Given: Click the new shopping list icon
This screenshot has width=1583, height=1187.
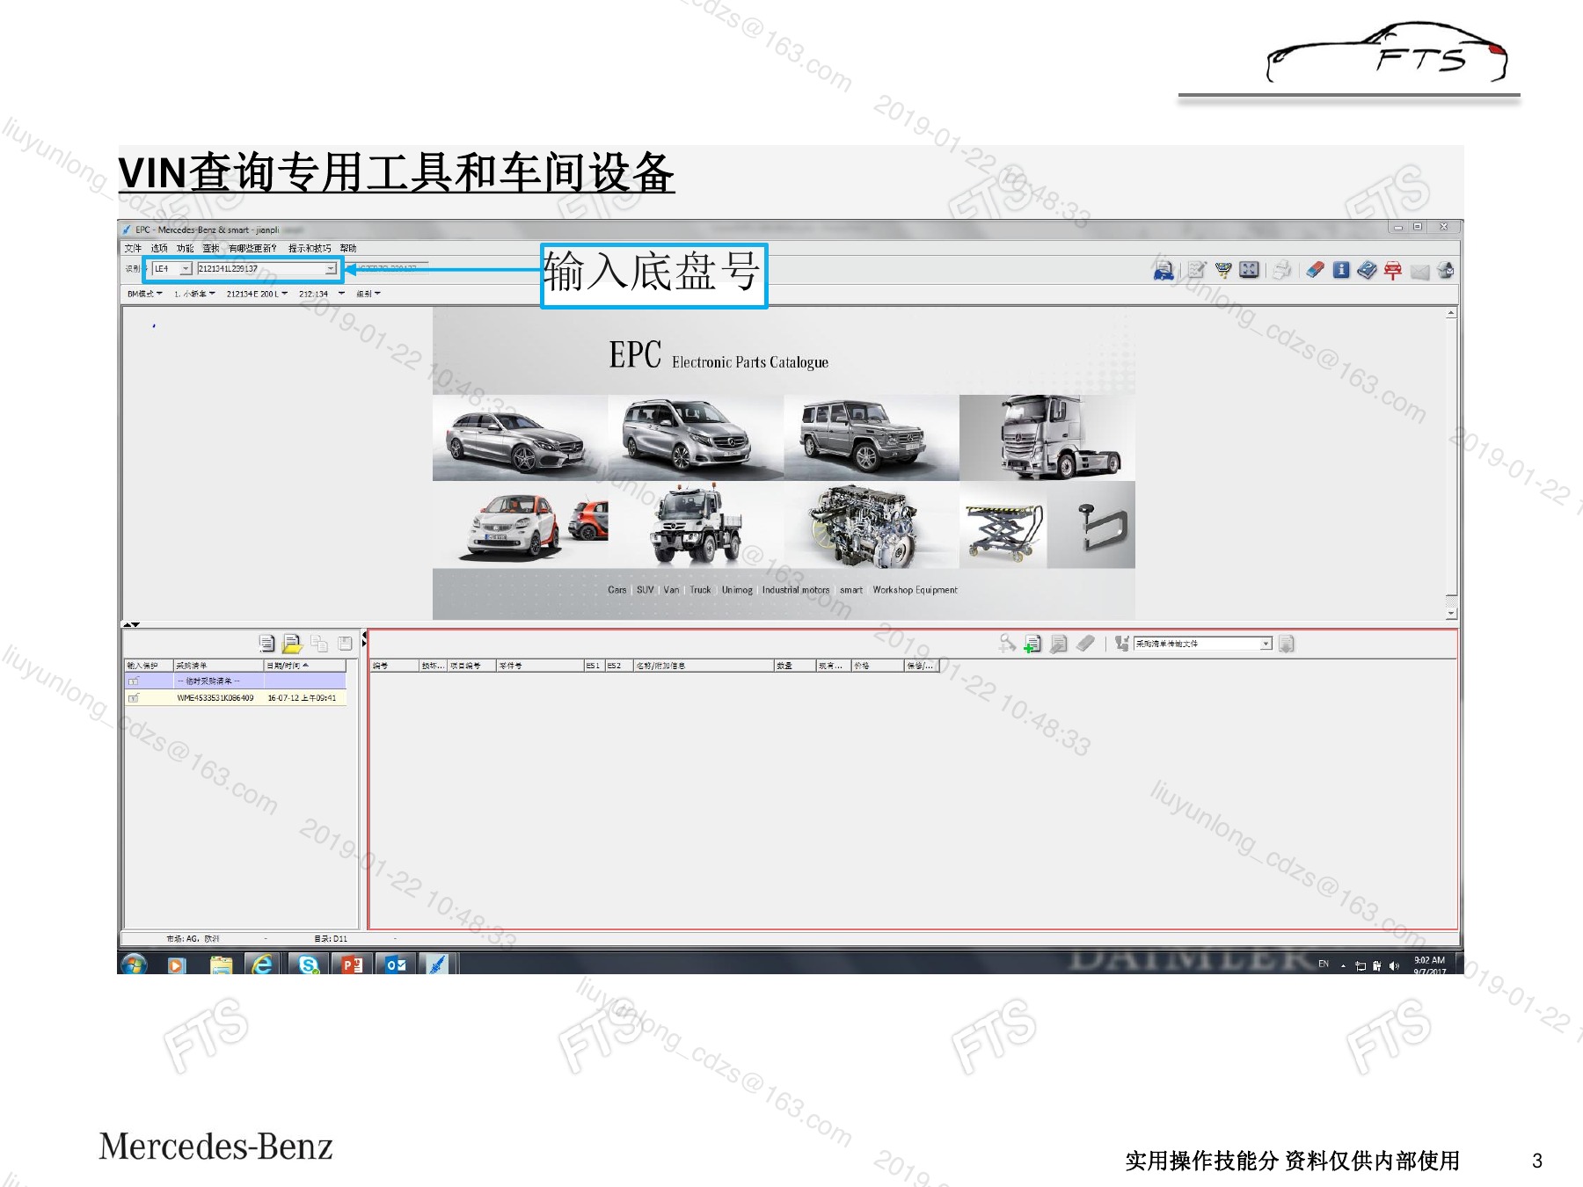Looking at the screenshot, I should coord(266,644).
